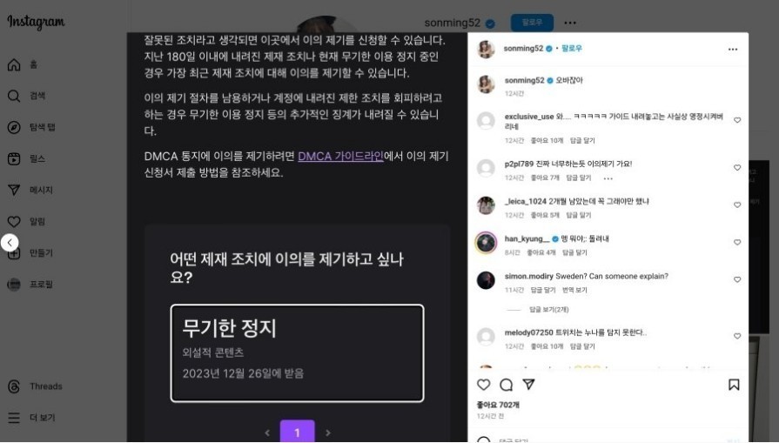This screenshot has width=779, height=443.
Task: Save the post with the bookmark icon
Action: (734, 385)
